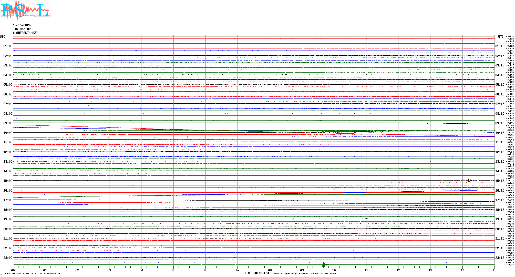Click the TIME (MINUTES) axis title
The width and height of the screenshot is (515, 277).
point(257,273)
